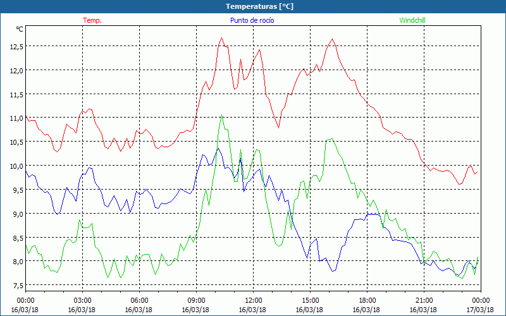The height and width of the screenshot is (316, 506).
Task: Select the red 'Temp.' legend label
Action: [x=92, y=20]
